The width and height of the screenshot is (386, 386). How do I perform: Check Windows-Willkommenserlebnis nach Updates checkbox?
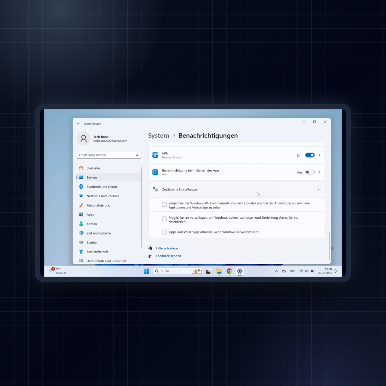coord(164,205)
